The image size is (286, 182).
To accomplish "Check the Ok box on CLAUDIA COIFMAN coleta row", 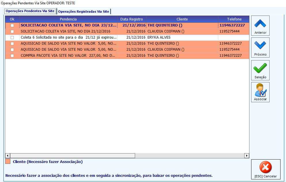I will pyautogui.click(x=12, y=31).
